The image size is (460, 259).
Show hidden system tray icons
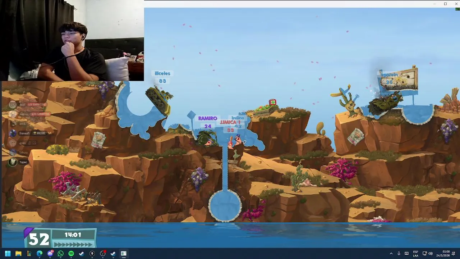pos(391,254)
